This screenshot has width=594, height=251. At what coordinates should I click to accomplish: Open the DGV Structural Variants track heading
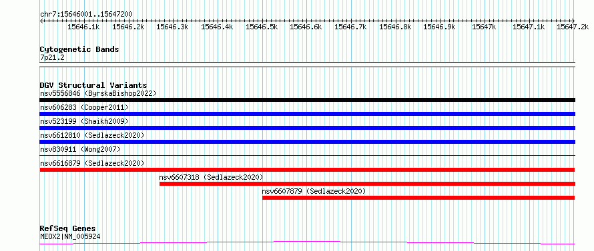click(93, 85)
